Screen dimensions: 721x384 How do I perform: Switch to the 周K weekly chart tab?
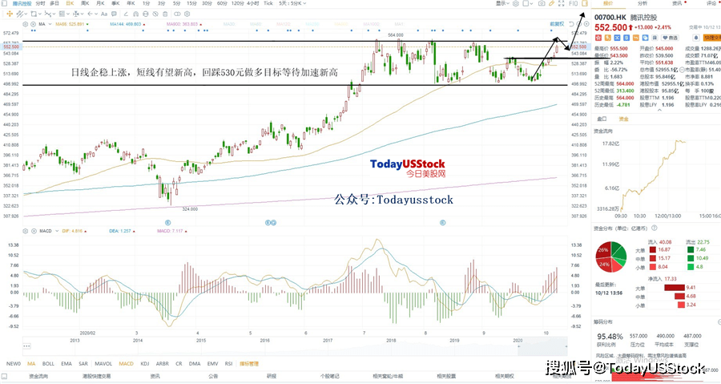click(85, 3)
